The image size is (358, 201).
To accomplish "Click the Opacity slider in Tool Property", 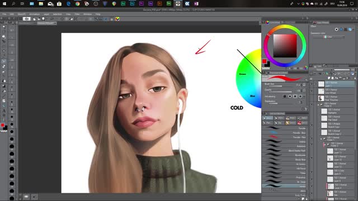I will coord(280,92).
